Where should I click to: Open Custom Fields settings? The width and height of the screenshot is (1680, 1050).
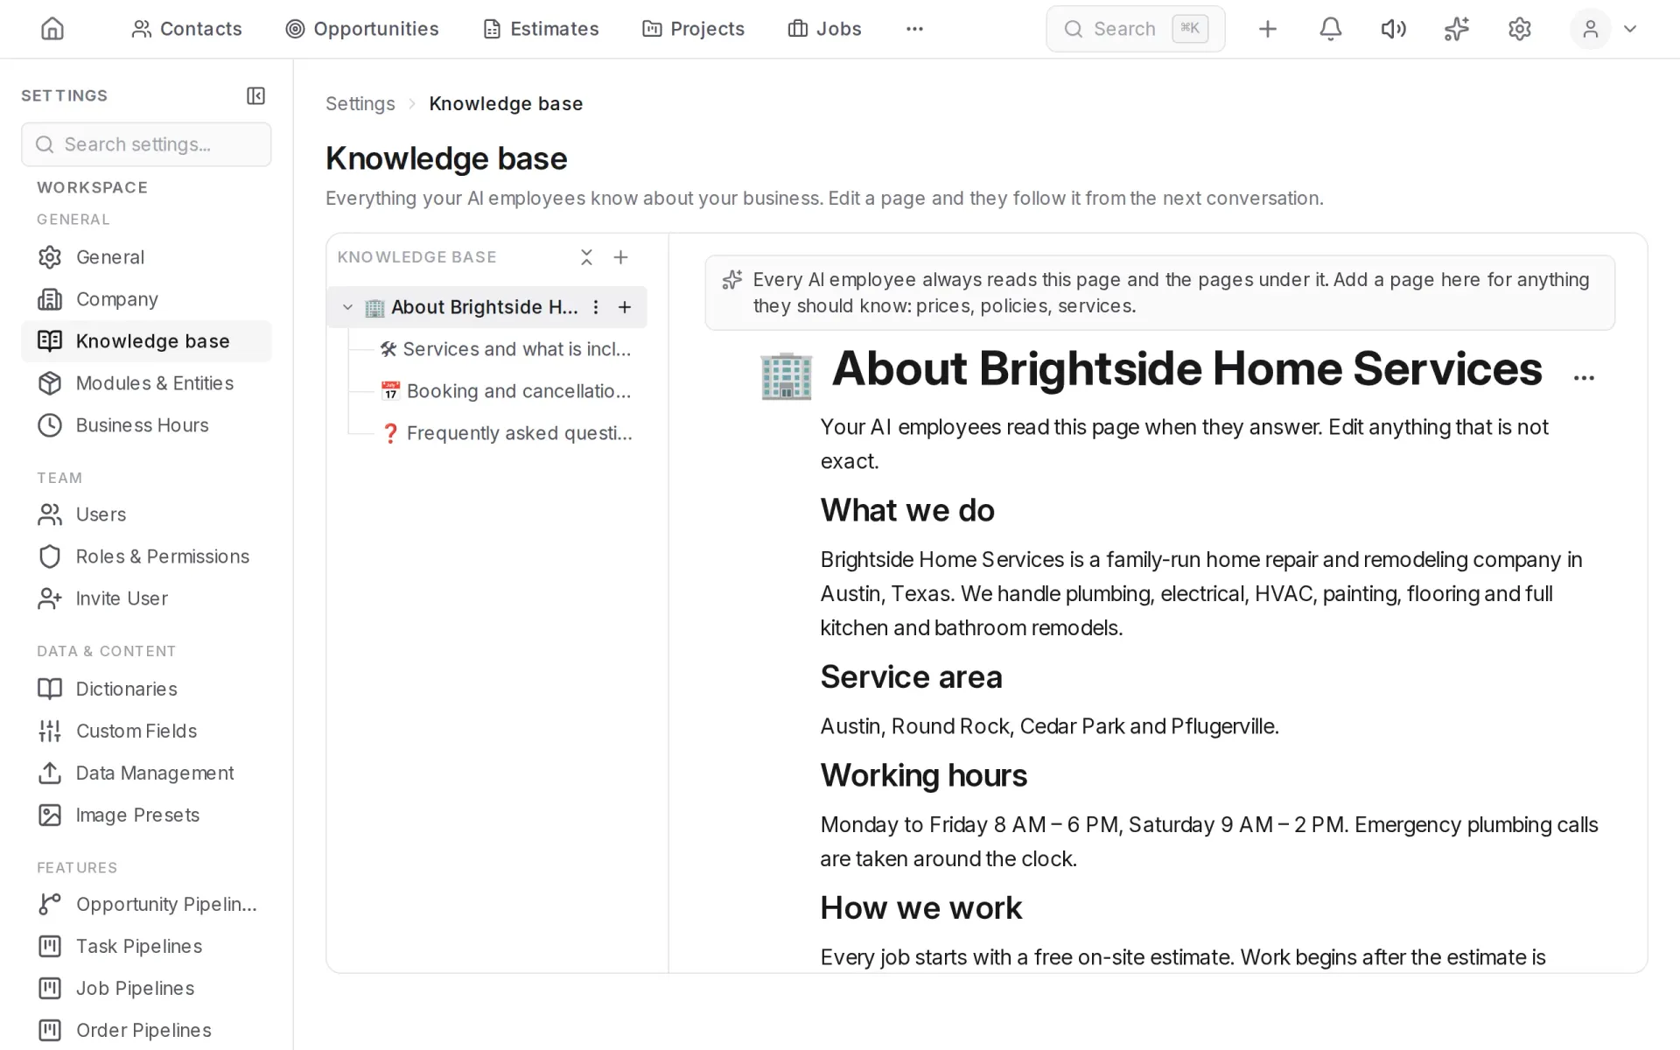coord(146,731)
